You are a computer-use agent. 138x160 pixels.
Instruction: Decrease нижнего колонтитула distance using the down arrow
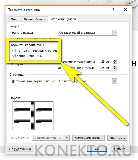(x=115, y=69)
